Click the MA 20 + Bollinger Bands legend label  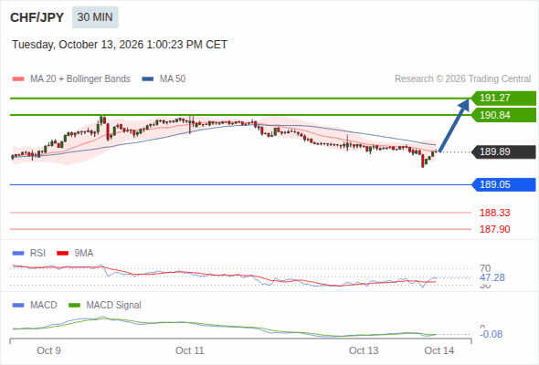coord(80,79)
